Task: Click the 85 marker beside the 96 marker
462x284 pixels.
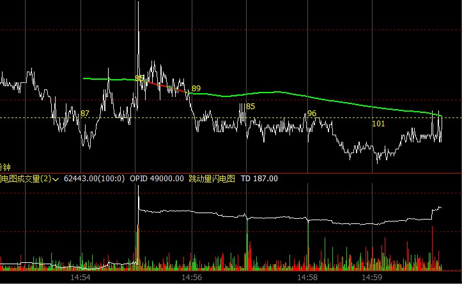Action: pyautogui.click(x=250, y=106)
